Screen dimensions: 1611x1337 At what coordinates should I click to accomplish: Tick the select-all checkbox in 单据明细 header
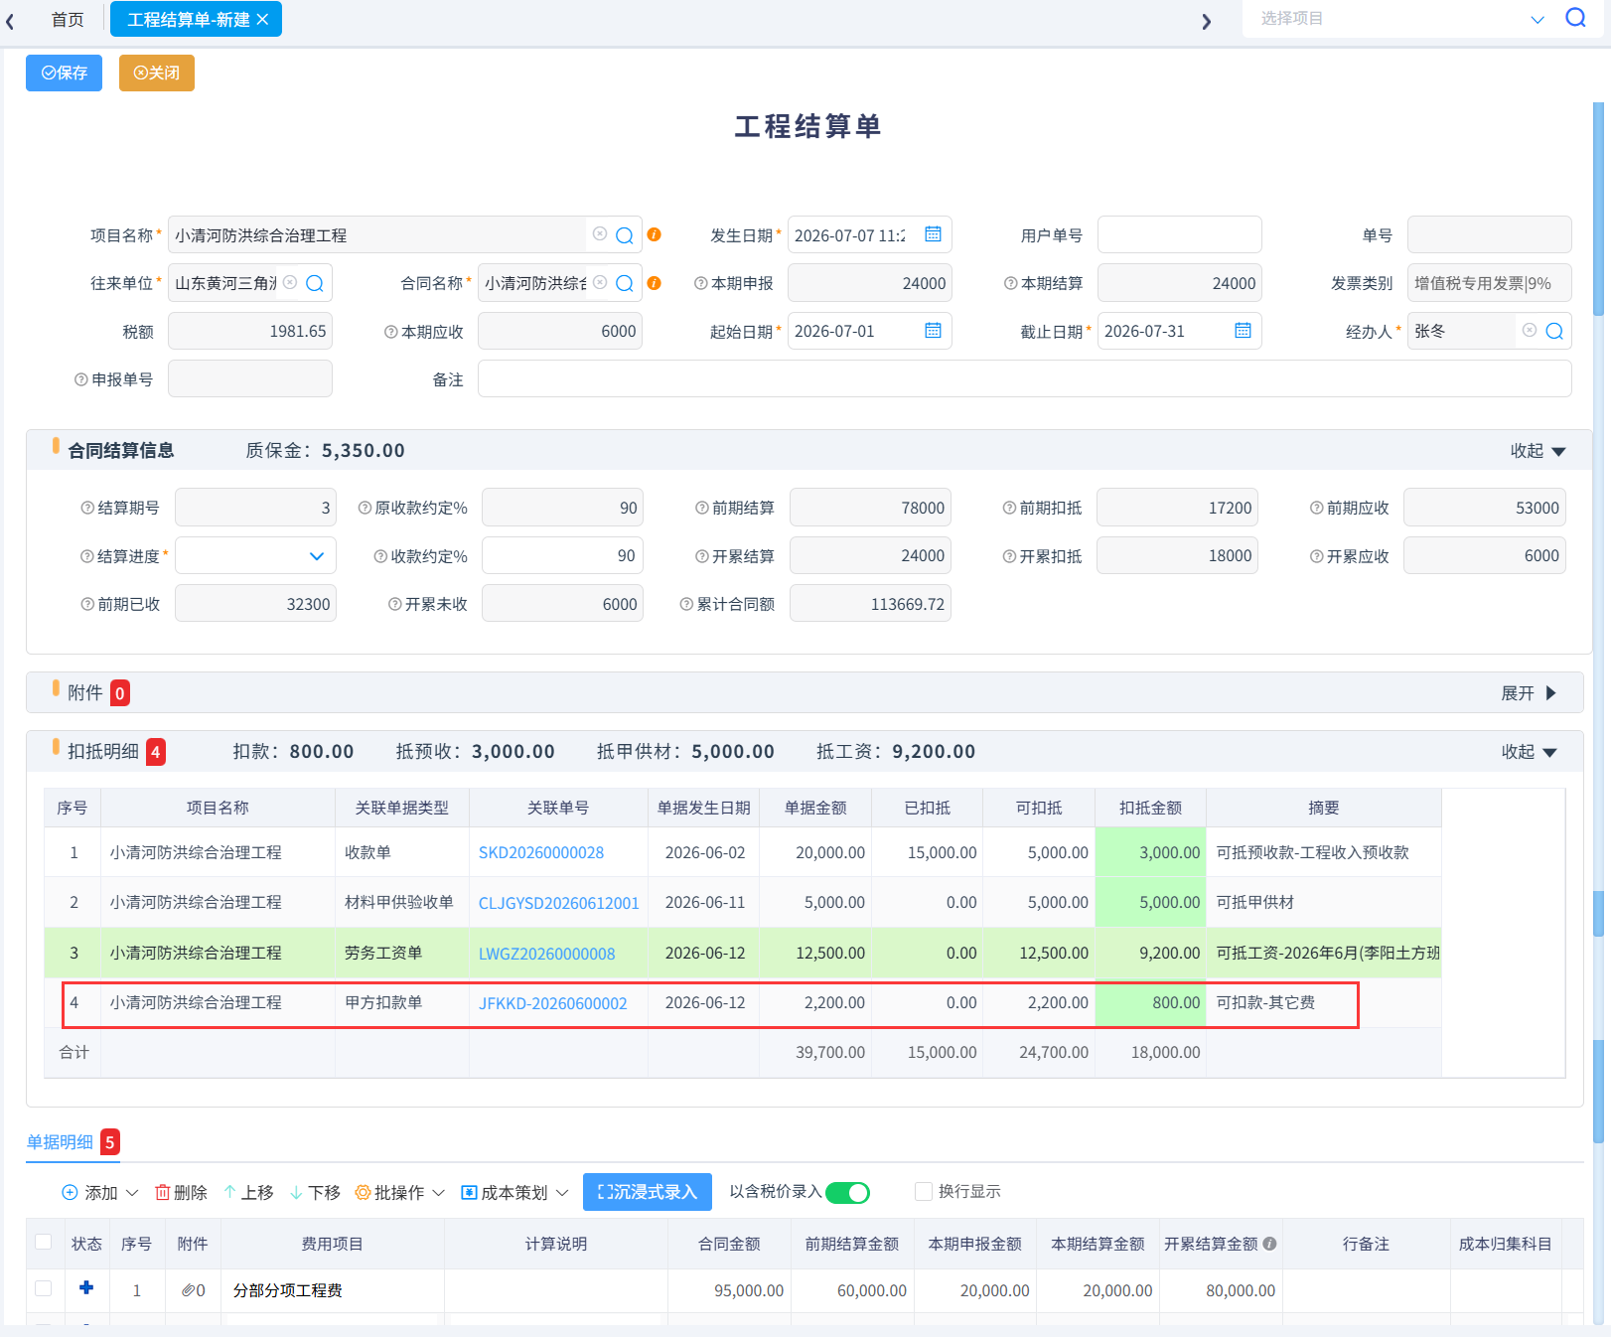(x=43, y=1242)
